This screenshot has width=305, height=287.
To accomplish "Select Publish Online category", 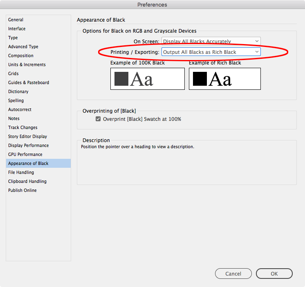I will (22, 190).
